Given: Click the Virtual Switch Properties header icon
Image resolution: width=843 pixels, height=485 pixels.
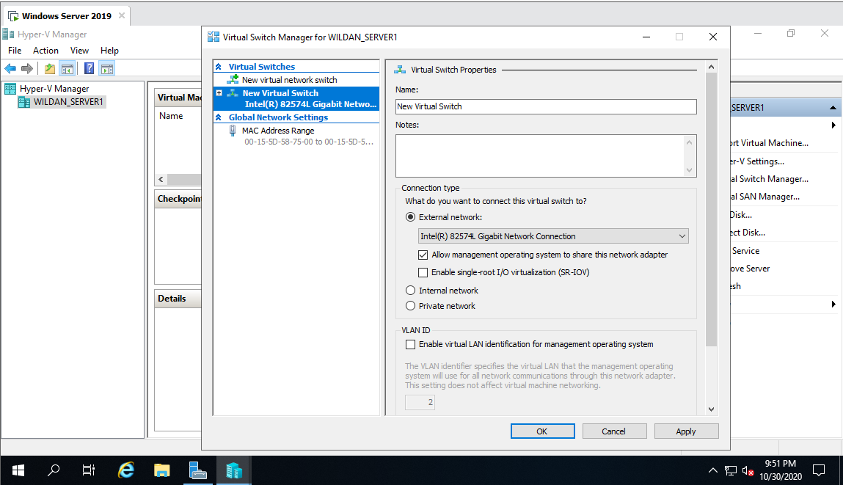Looking at the screenshot, I should pyautogui.click(x=400, y=70).
